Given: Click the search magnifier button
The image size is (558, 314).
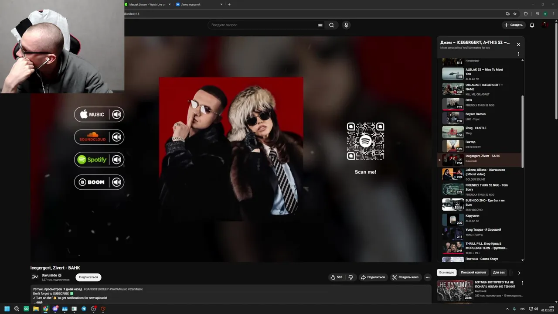Looking at the screenshot, I should click(x=331, y=25).
